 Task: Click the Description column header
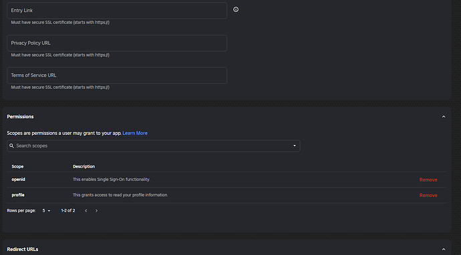pos(84,167)
